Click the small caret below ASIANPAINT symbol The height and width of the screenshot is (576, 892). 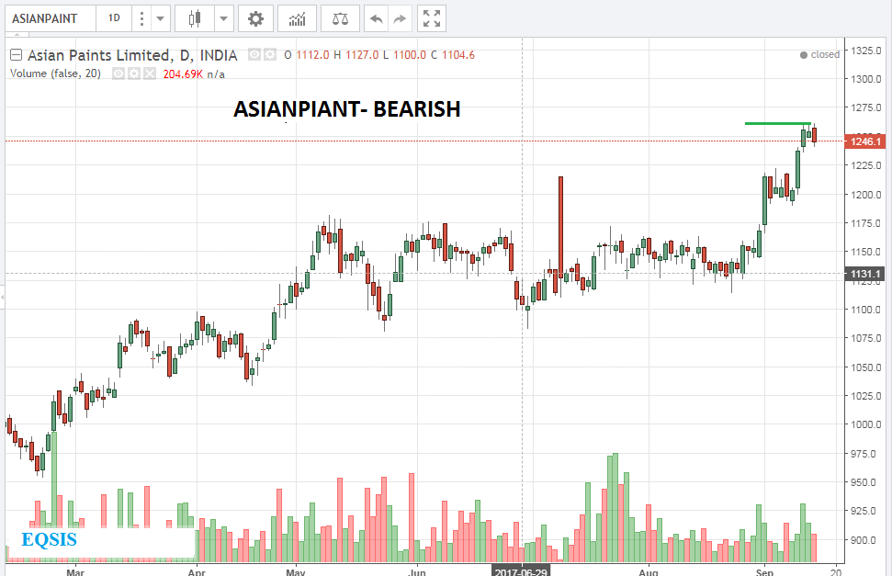[x=17, y=34]
